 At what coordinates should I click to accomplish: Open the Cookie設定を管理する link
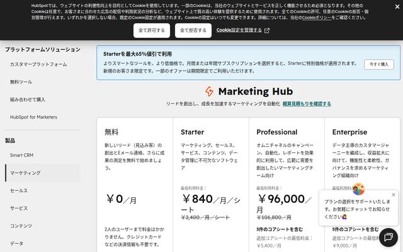(x=239, y=30)
